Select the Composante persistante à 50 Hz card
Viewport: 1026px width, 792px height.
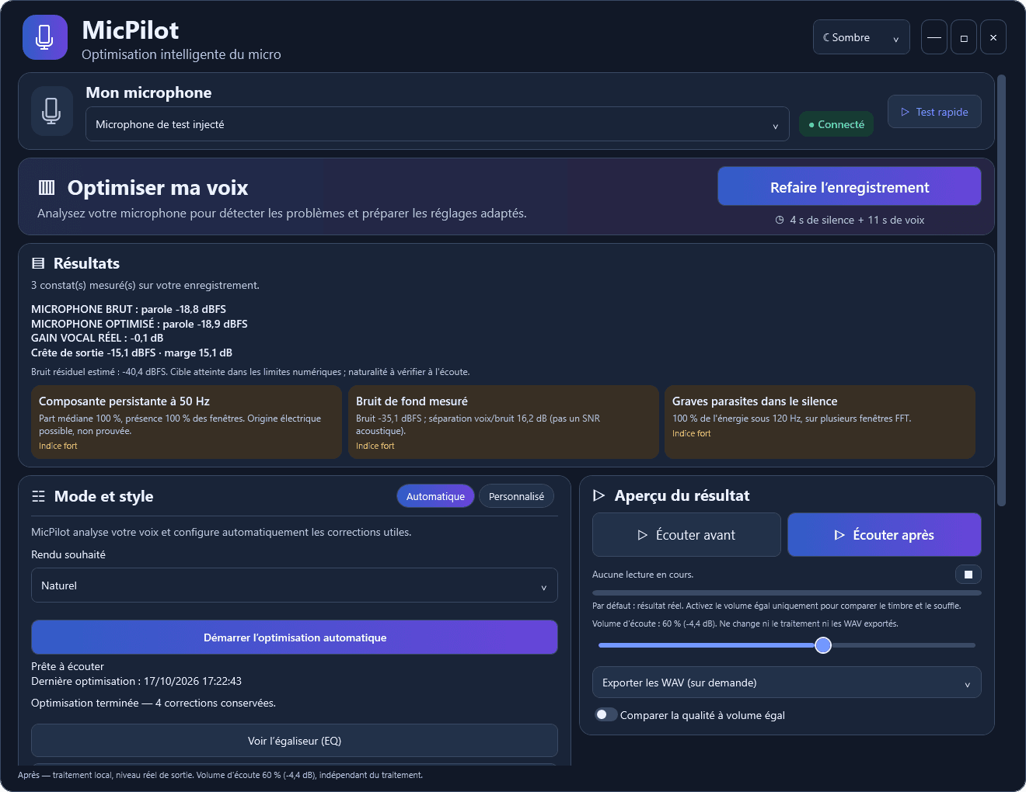[x=187, y=422]
